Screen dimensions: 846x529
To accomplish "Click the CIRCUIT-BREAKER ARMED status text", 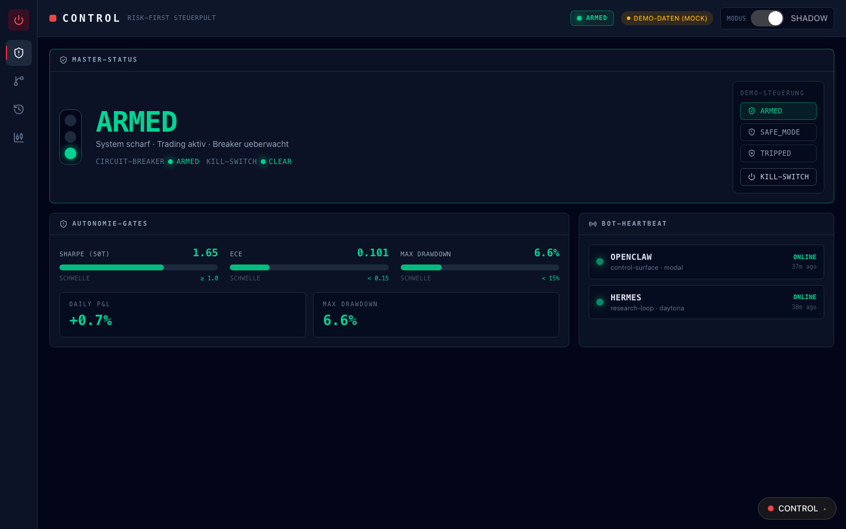I will (147, 162).
